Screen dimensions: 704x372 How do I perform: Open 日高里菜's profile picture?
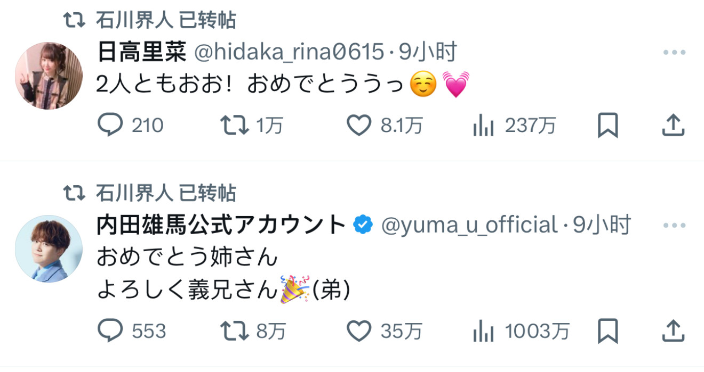(49, 76)
